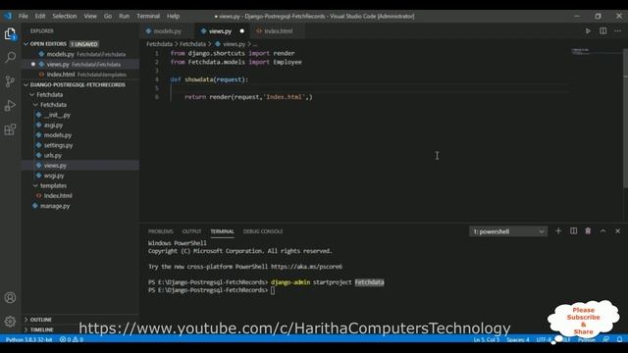Open the File menu
Image resolution: width=628 pixels, height=353 pixels.
coord(24,16)
